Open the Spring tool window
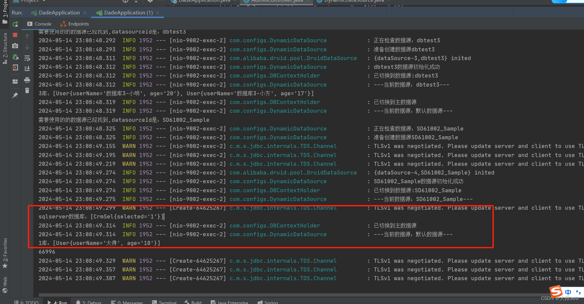 coord(268,302)
